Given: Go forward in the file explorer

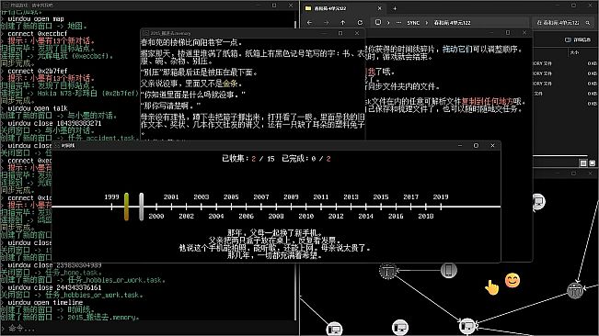Looking at the screenshot, I should [326, 22].
